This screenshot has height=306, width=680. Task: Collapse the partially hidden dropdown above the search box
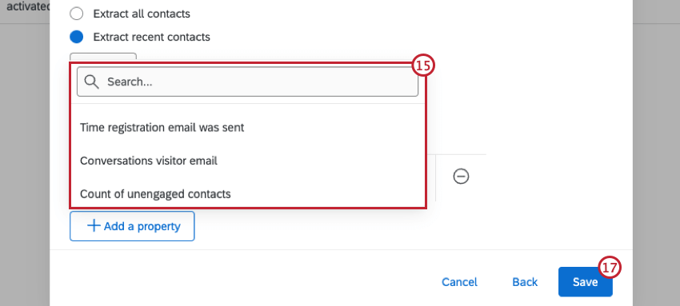(x=103, y=57)
